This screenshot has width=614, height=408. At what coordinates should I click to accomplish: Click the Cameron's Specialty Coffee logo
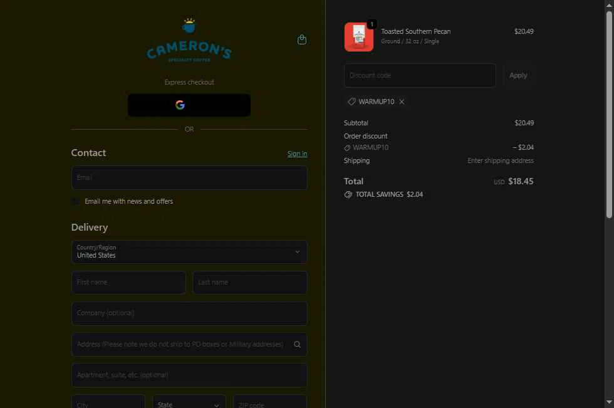coord(189,40)
